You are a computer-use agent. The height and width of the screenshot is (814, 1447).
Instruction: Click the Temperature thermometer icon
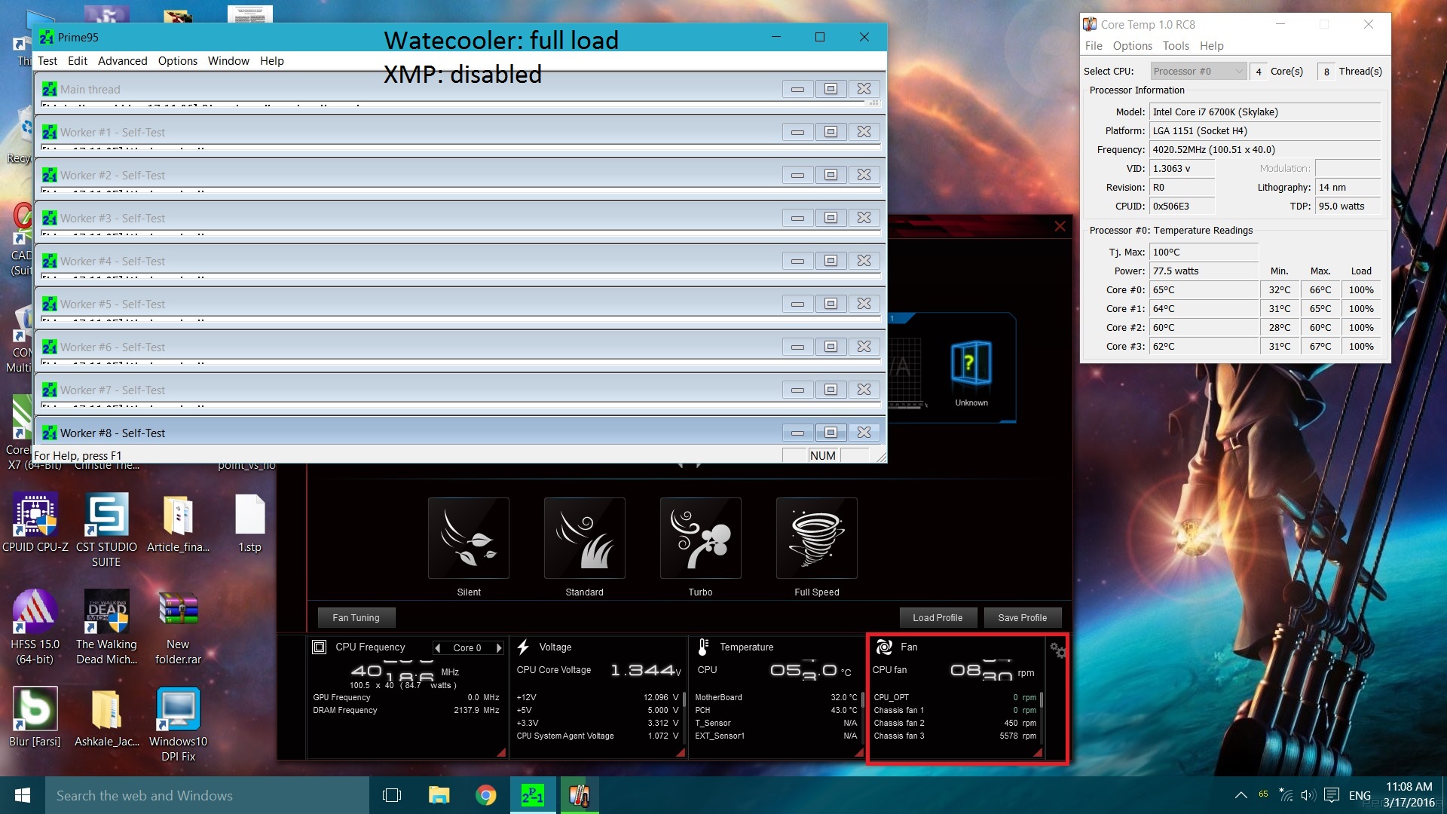(x=703, y=647)
